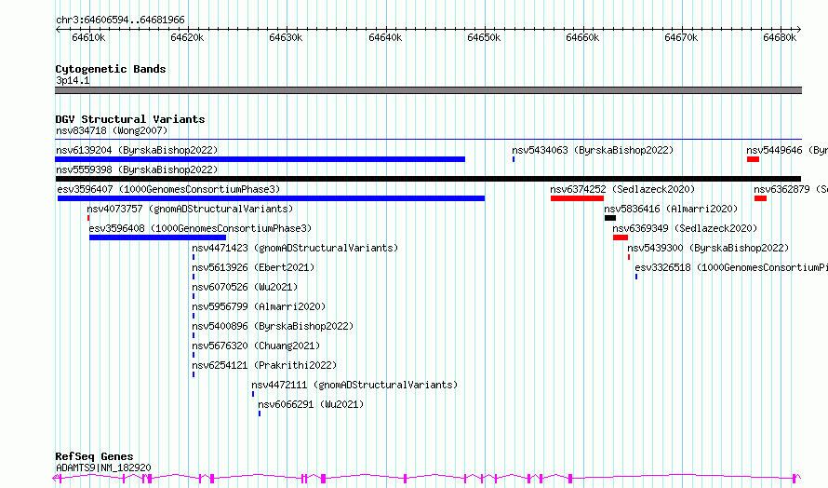828x488 pixels.
Task: Click the 64610k ruler tick label
Action: (88, 37)
